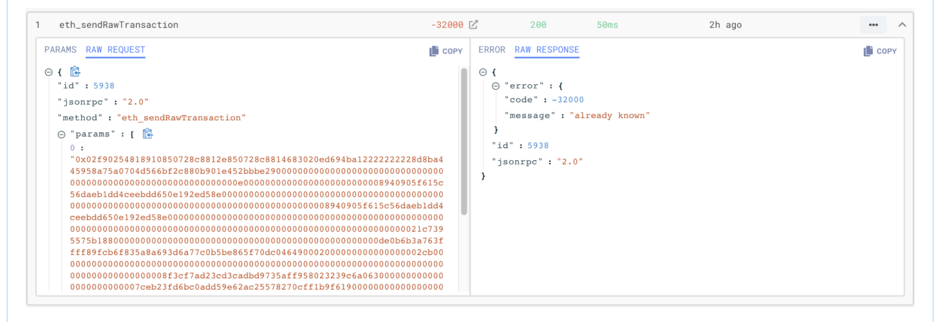Screen dimensions: 937x322
Task: Select the RAW REQUEST tab
Action: point(115,50)
